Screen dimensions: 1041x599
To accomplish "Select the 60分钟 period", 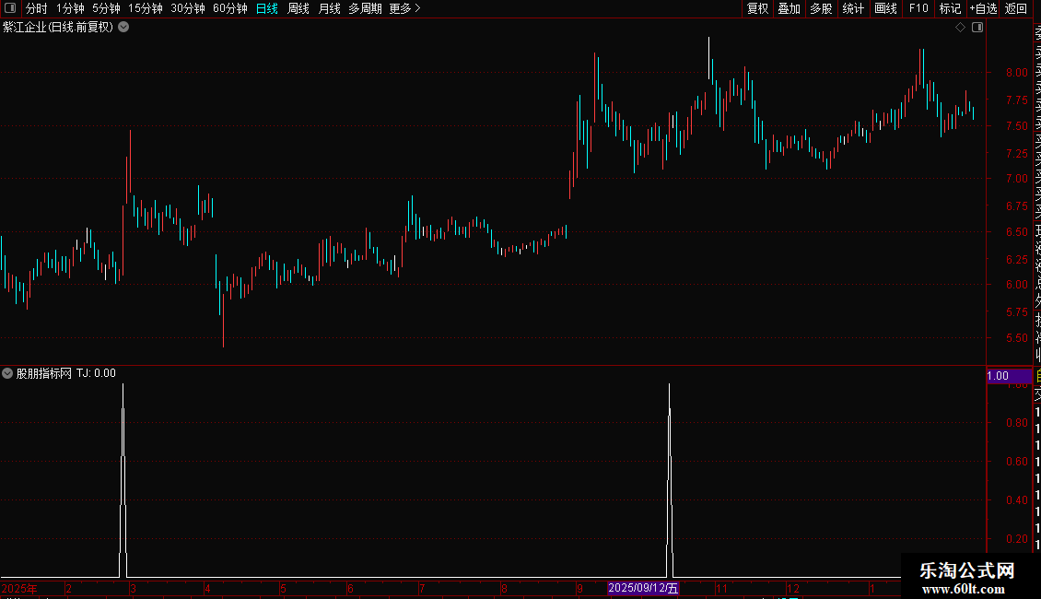I will (230, 8).
